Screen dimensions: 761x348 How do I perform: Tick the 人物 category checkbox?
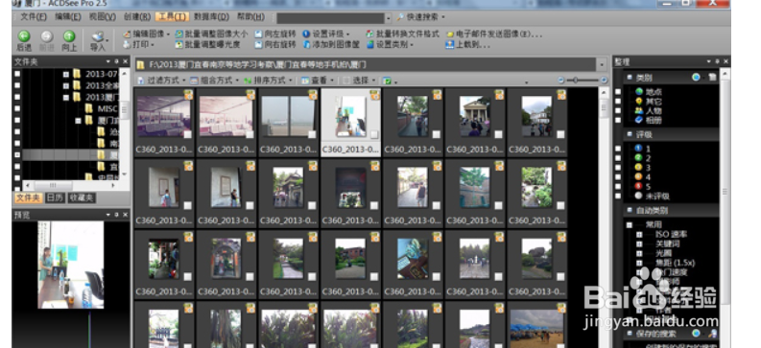point(618,110)
